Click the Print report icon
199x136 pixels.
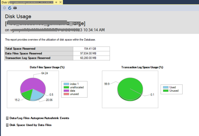click(x=15, y=8)
